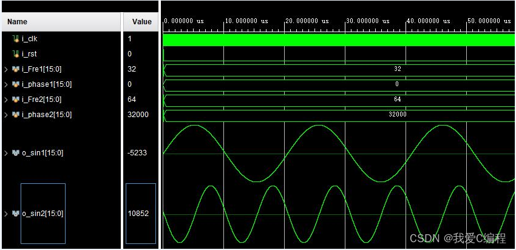
Task: Select the o_sin2[15:0] signal name
Action: pos(42,214)
